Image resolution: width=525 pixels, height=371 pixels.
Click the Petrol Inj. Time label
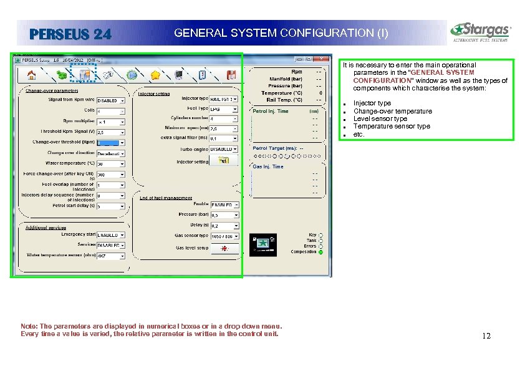(271, 111)
